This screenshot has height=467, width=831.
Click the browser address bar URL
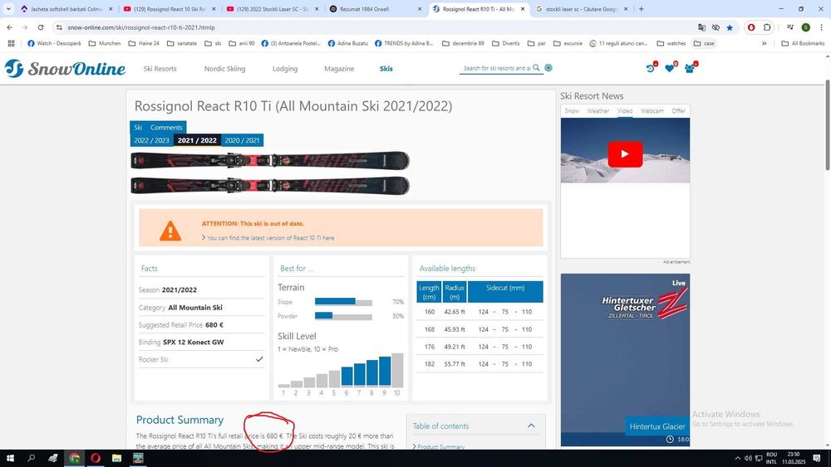[x=141, y=27]
